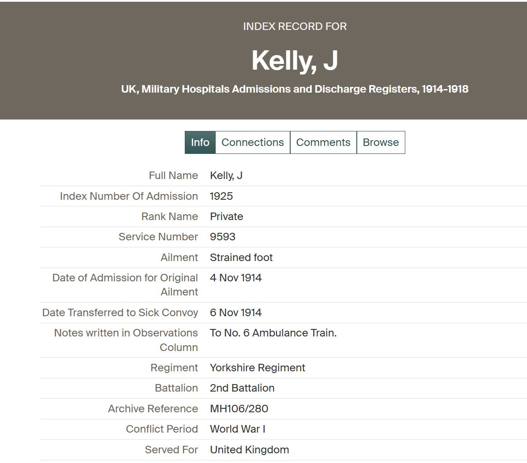Click the 6 Nov 1914 transfer date

[236, 313]
